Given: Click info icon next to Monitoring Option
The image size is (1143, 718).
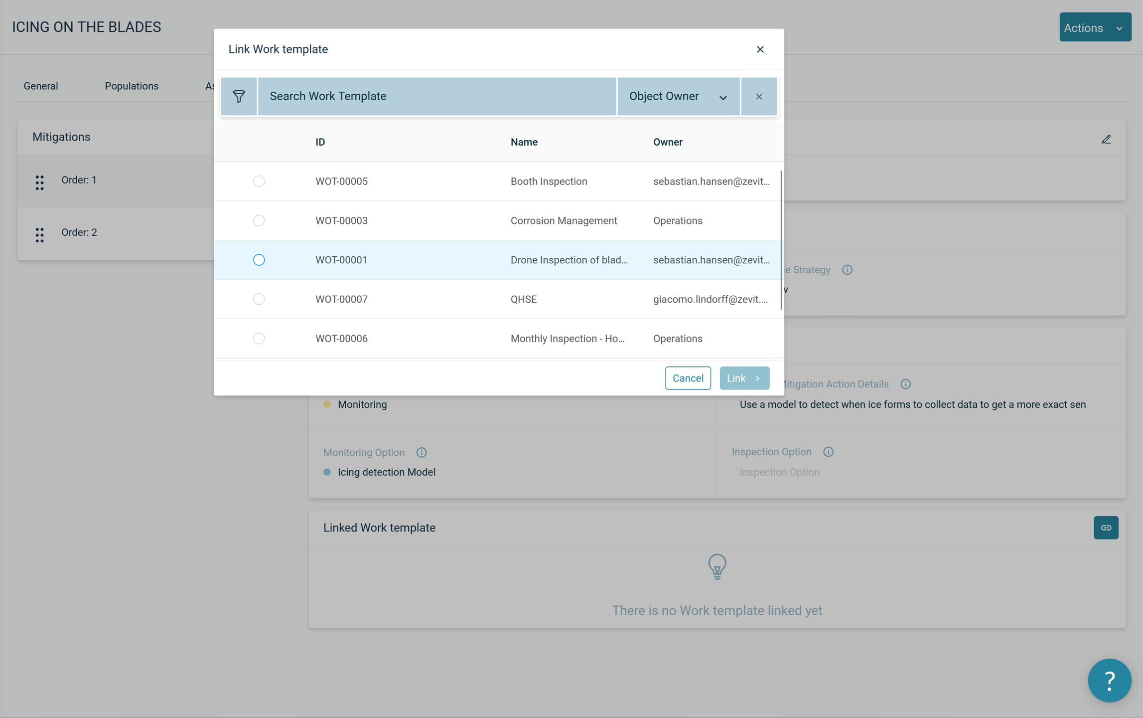Looking at the screenshot, I should pos(422,452).
